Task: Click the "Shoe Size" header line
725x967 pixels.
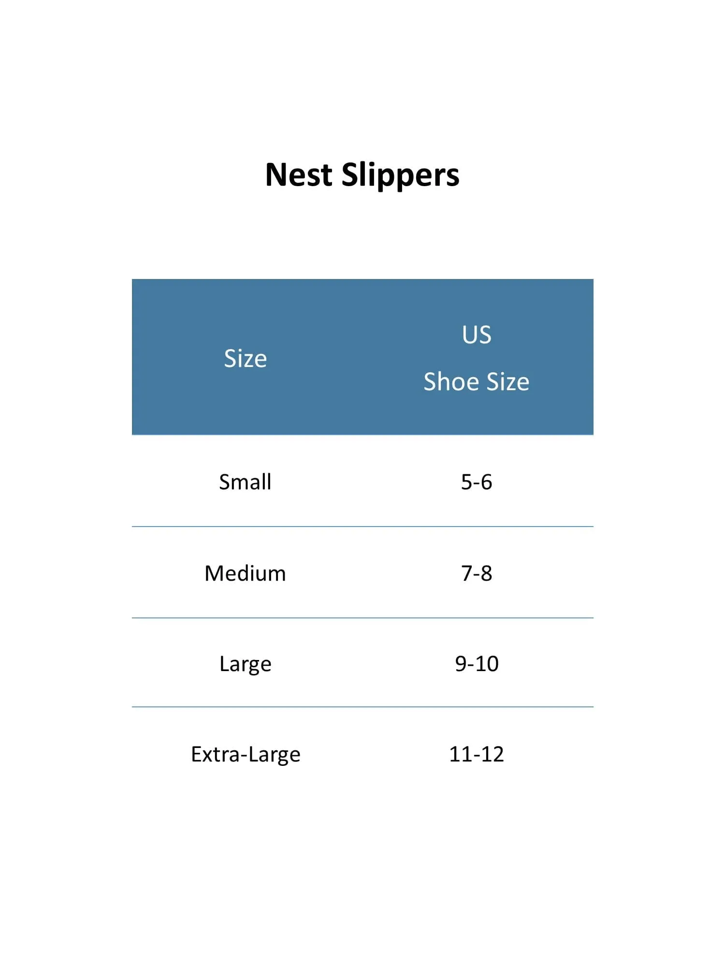Action: [476, 381]
